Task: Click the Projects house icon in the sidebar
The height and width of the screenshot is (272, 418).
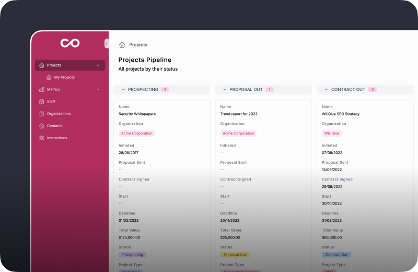Action: tap(42, 65)
